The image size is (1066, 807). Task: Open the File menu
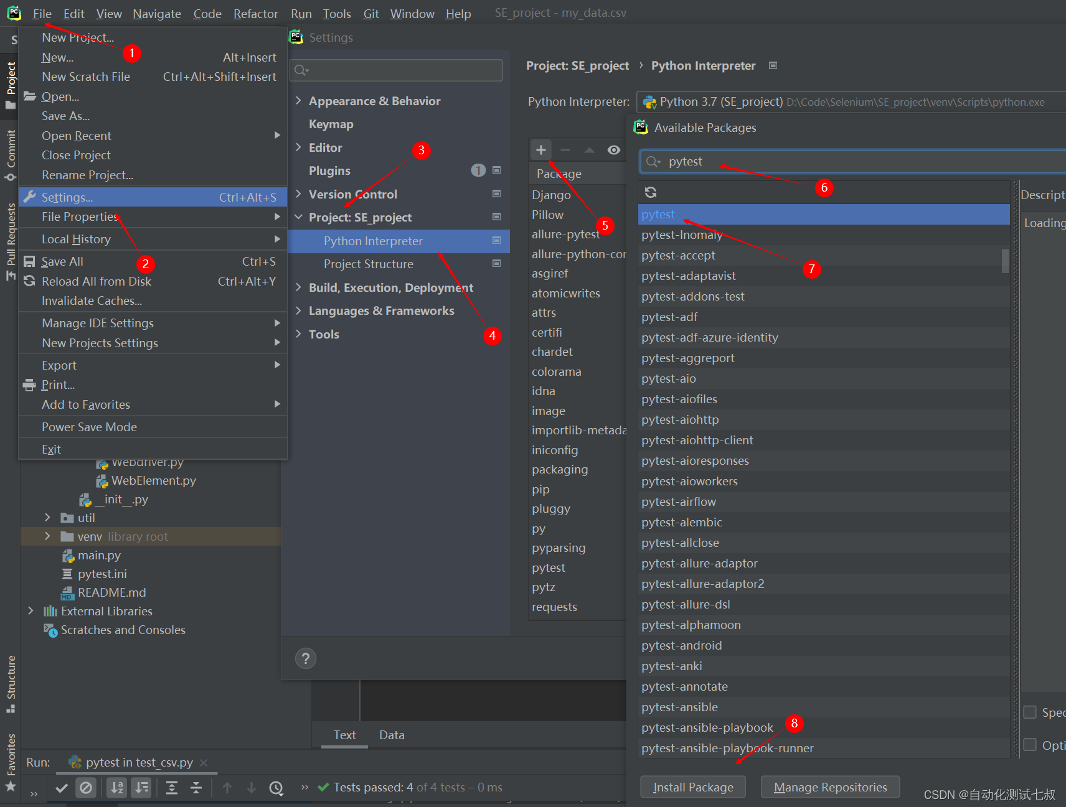(42, 14)
